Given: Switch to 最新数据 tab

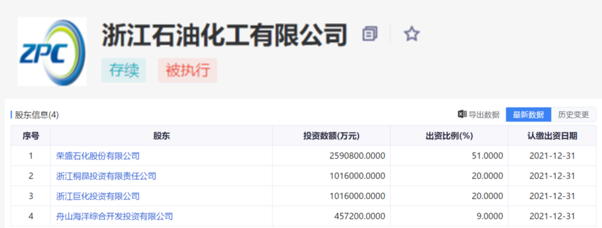Looking at the screenshot, I should 528,115.
